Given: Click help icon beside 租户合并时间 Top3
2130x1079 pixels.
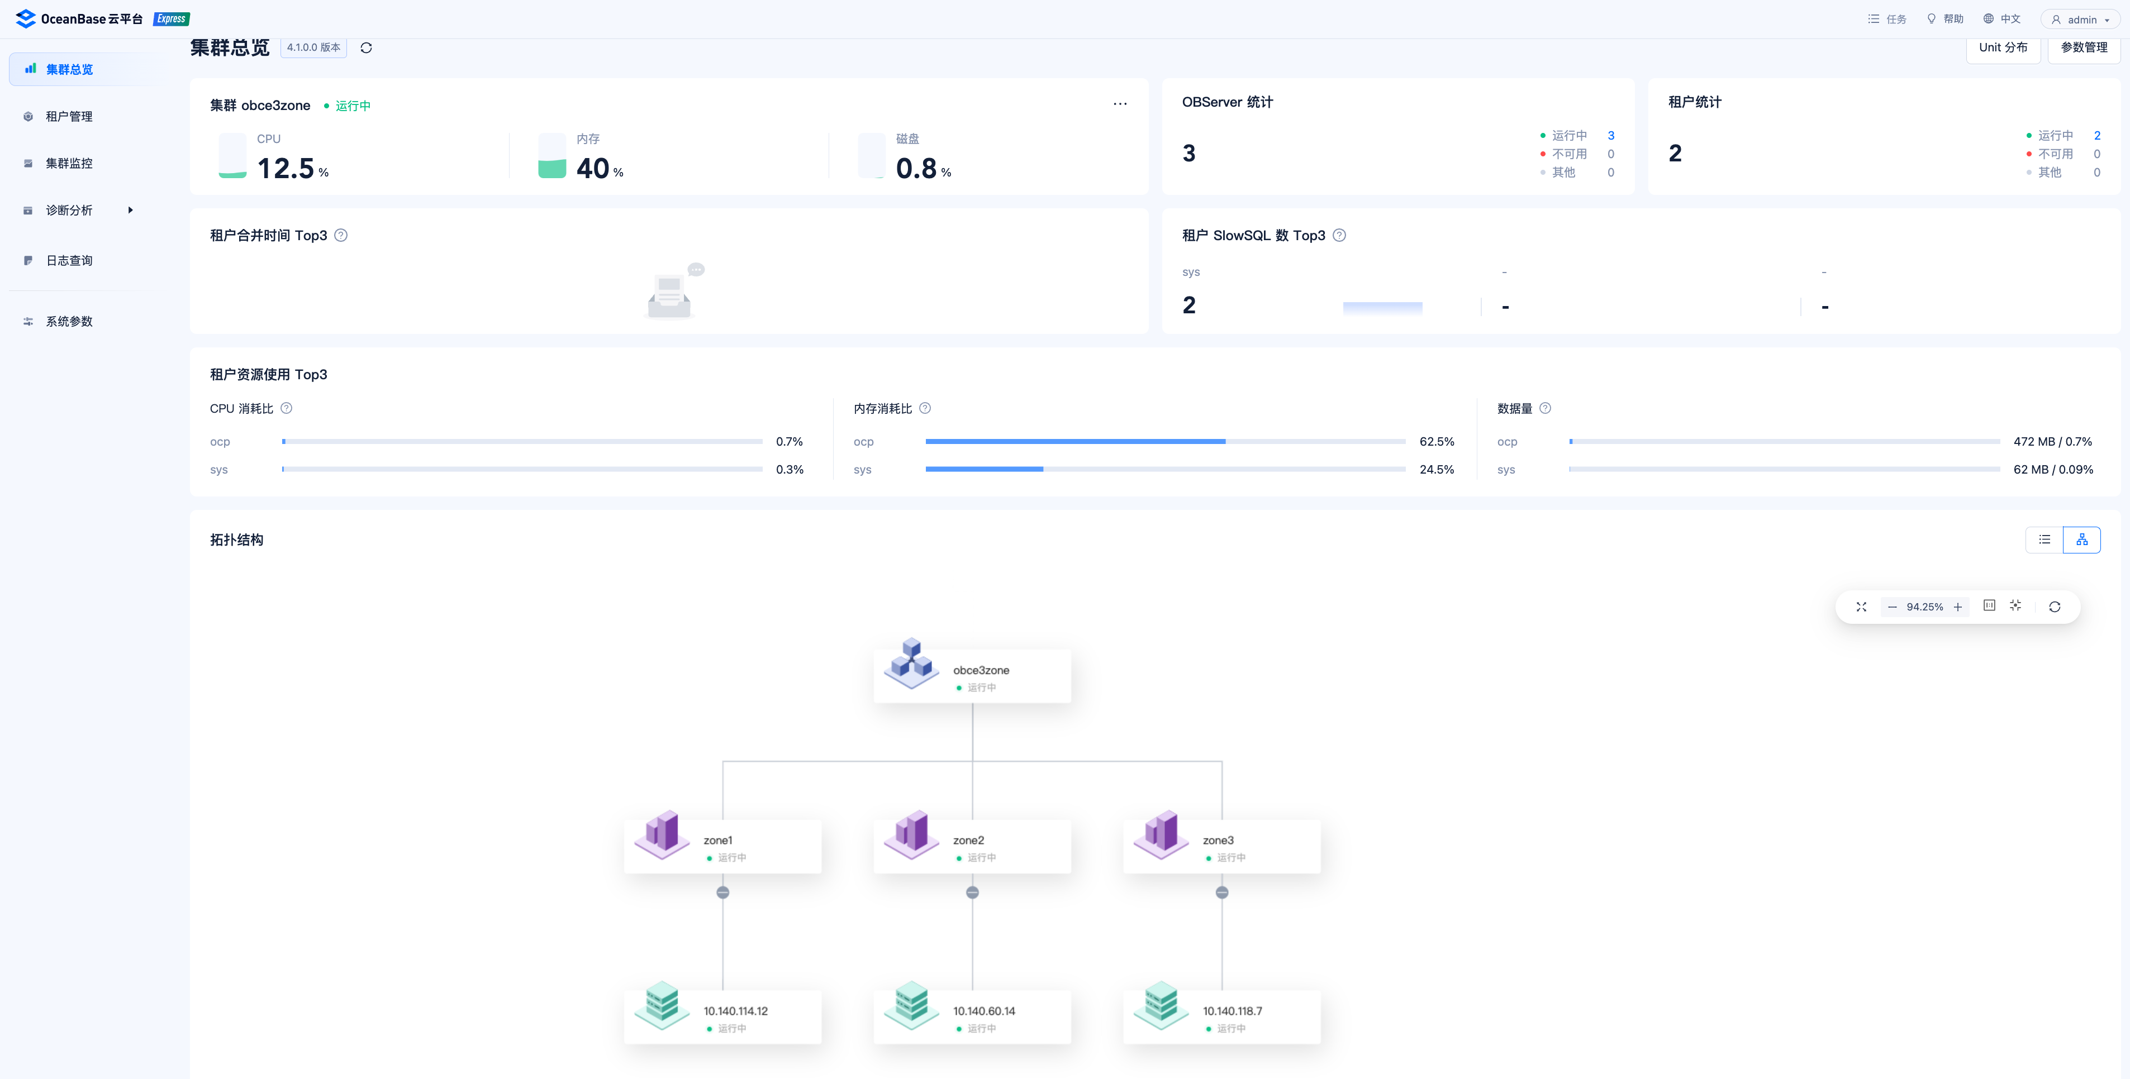Looking at the screenshot, I should [341, 236].
